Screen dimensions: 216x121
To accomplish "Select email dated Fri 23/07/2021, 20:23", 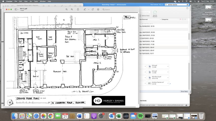I will pos(164,38).
